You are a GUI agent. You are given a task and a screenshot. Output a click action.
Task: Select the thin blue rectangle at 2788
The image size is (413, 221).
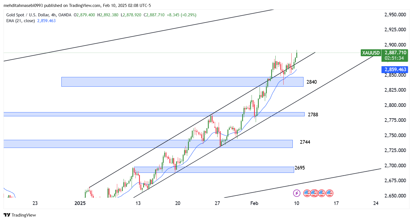[x=154, y=114]
